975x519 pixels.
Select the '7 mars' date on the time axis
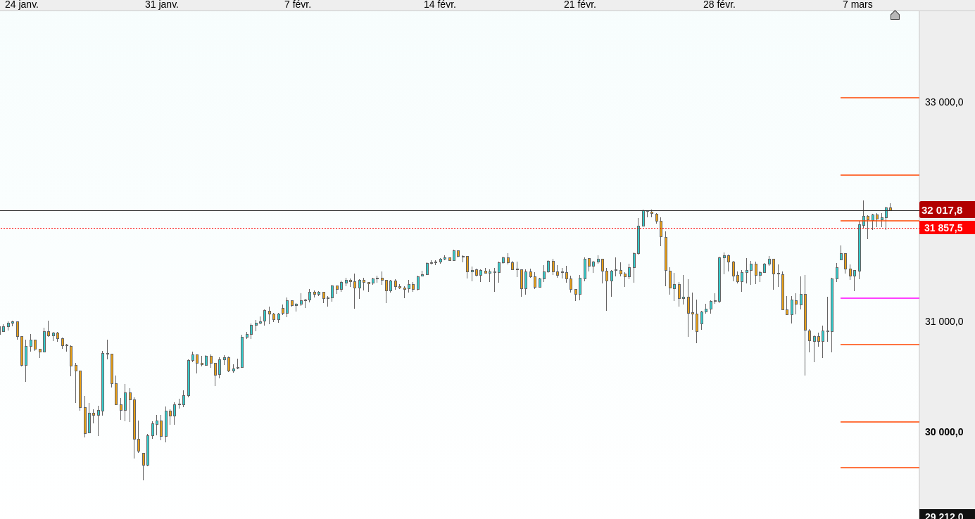[x=857, y=5]
